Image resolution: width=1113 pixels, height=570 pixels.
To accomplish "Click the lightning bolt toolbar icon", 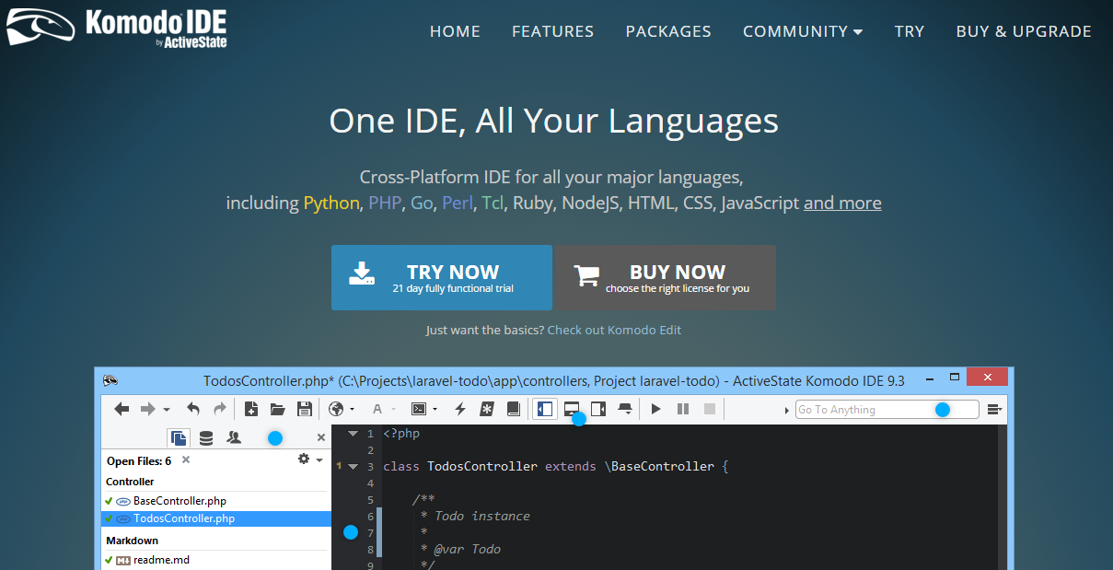I will click(460, 409).
